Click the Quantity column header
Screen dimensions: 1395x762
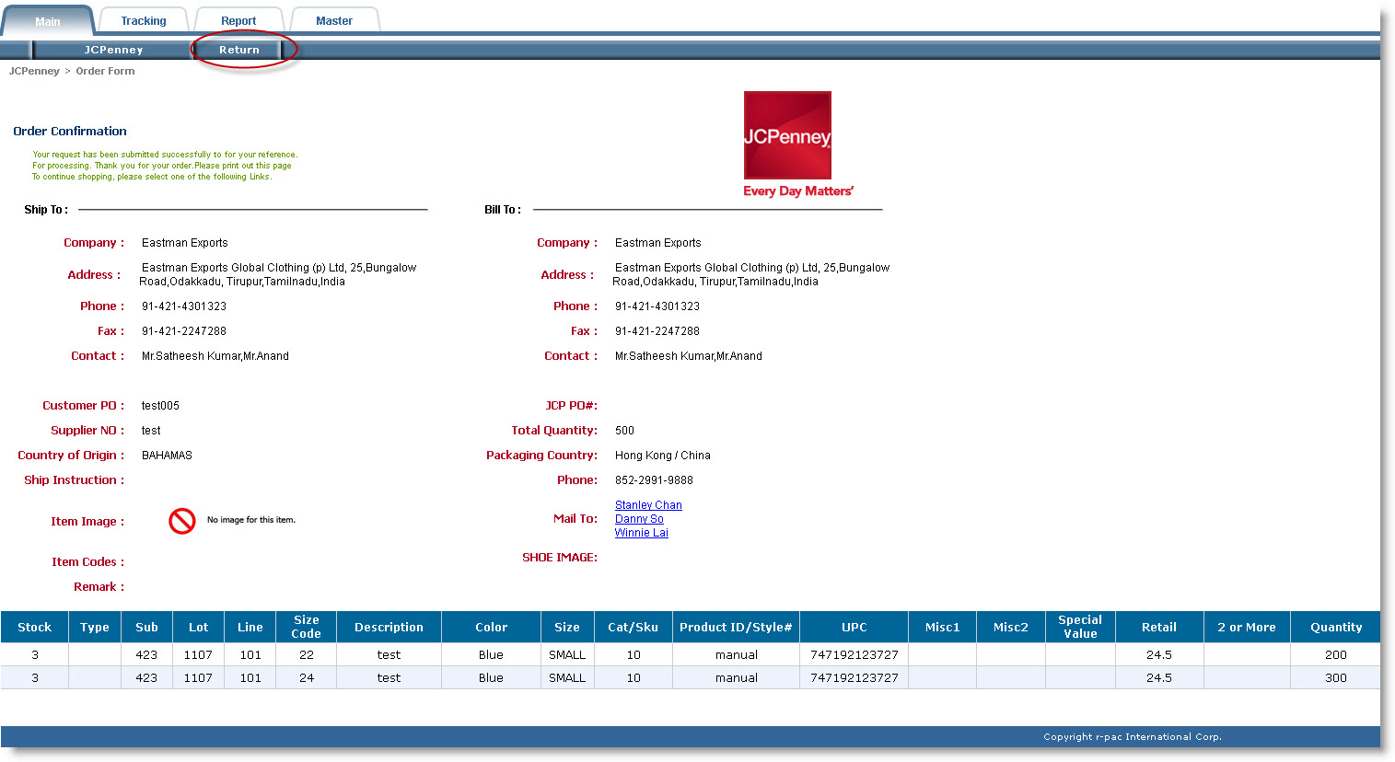click(x=1336, y=627)
